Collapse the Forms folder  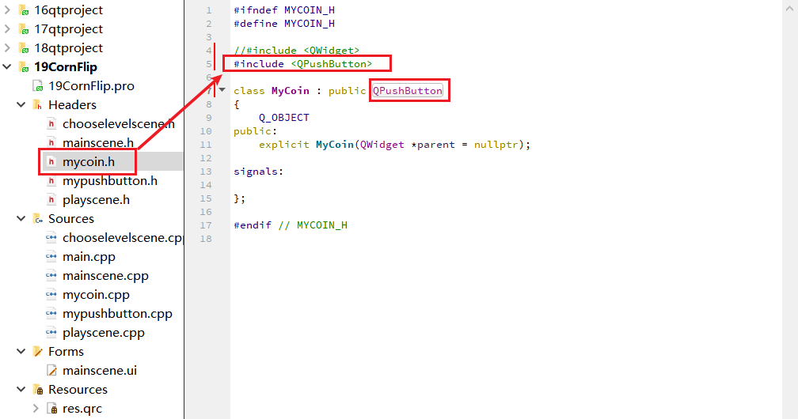point(21,351)
